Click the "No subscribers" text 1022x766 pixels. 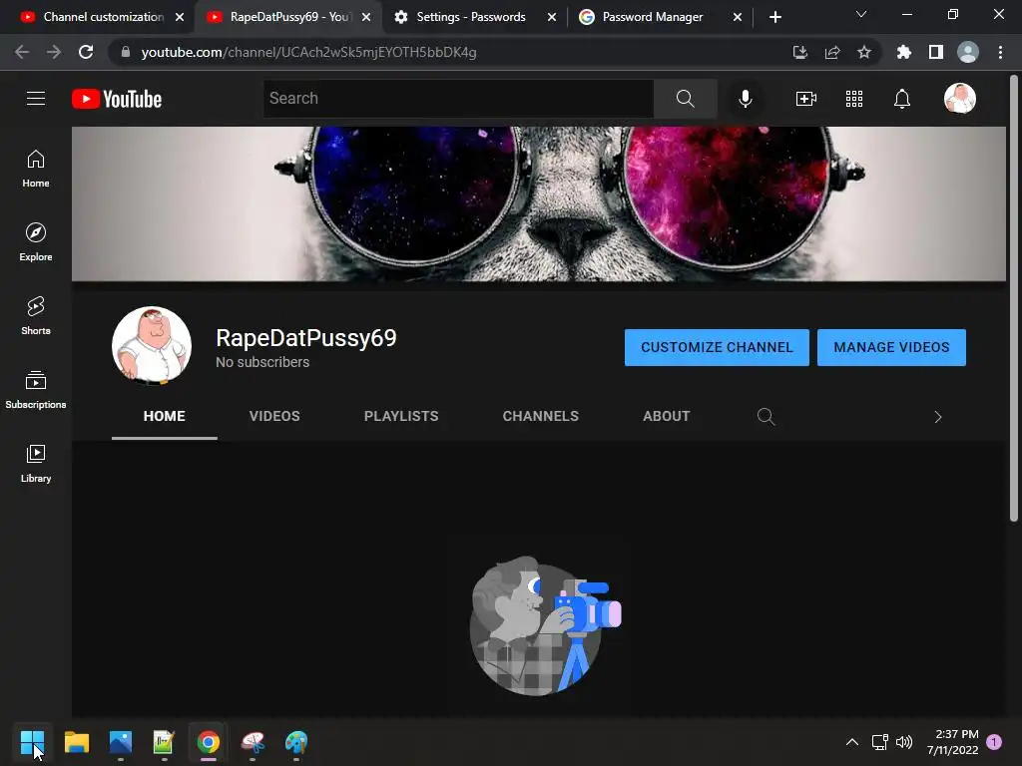pos(262,362)
